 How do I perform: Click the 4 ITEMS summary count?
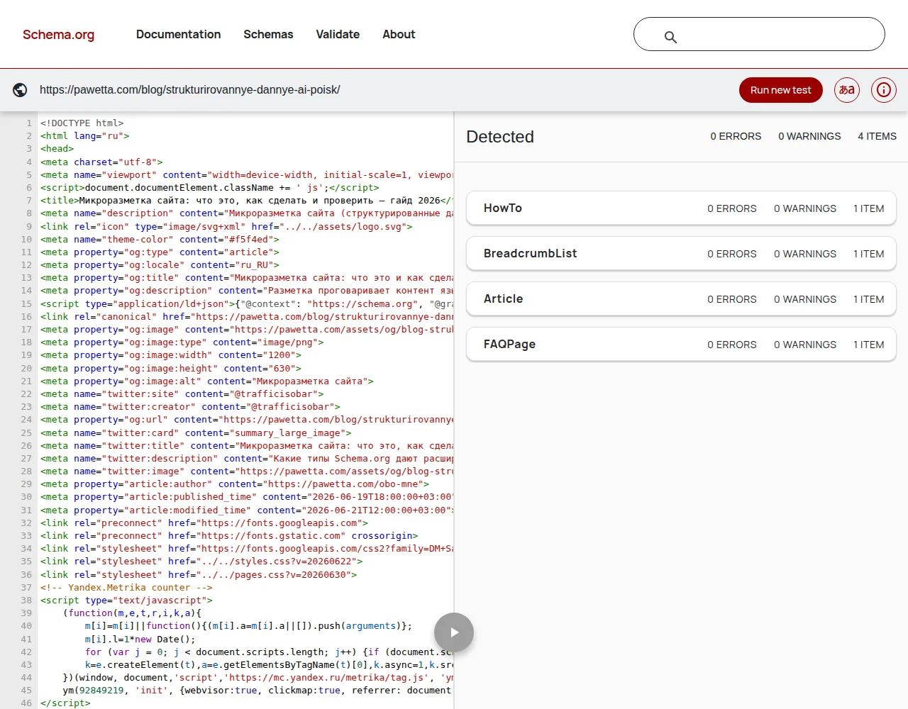point(877,136)
